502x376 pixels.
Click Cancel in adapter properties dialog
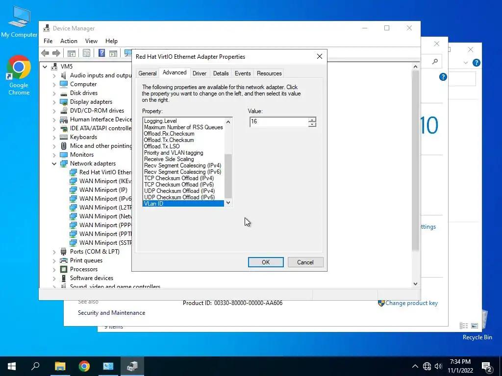click(305, 262)
